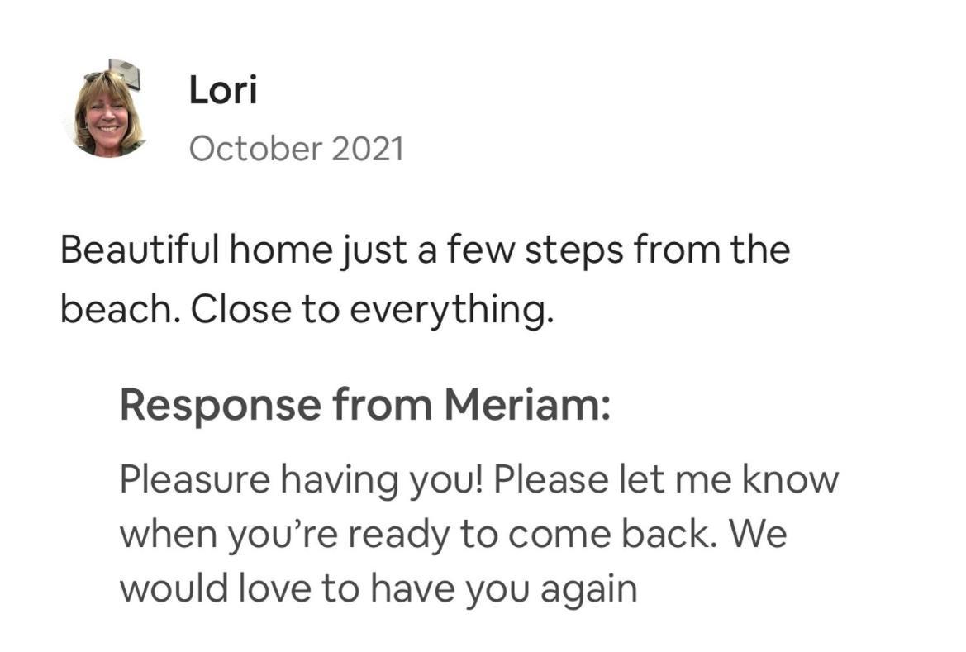This screenshot has width=966, height=652.
Task: Select the October 2021 review date
Action: (297, 149)
